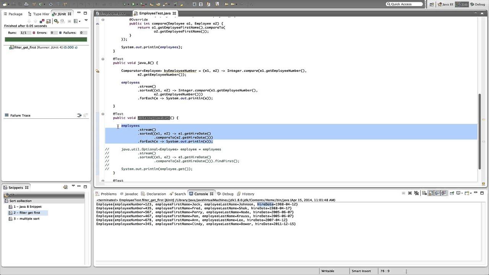
Task: Maximize the editor area
Action: click(x=482, y=13)
